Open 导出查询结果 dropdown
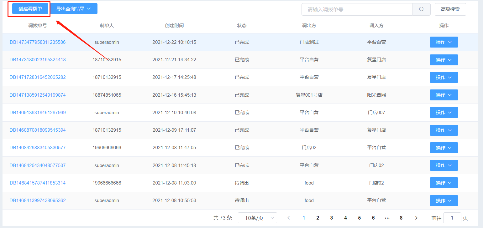Screen dimensions: 483x228 click(74, 9)
